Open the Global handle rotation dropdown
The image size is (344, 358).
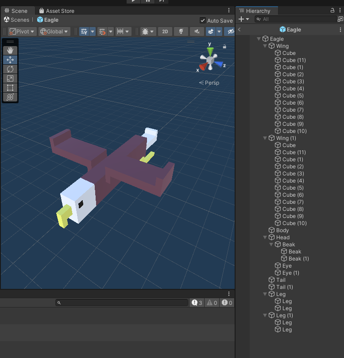(x=54, y=31)
